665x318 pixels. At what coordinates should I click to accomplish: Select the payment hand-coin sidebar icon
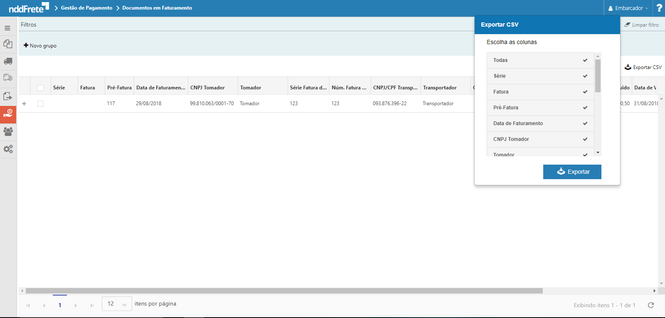click(x=8, y=114)
